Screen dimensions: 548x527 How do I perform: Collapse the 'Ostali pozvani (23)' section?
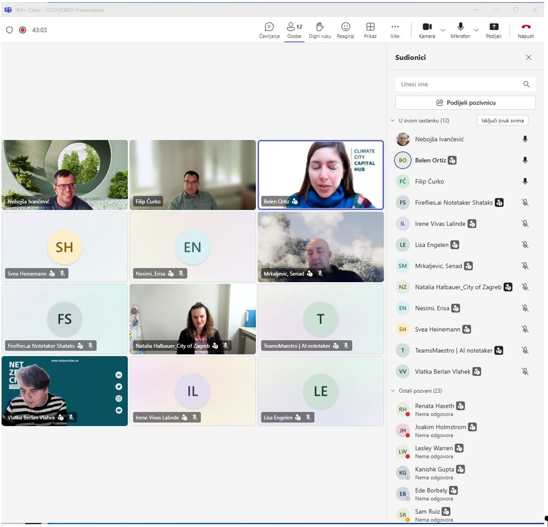[x=392, y=390]
